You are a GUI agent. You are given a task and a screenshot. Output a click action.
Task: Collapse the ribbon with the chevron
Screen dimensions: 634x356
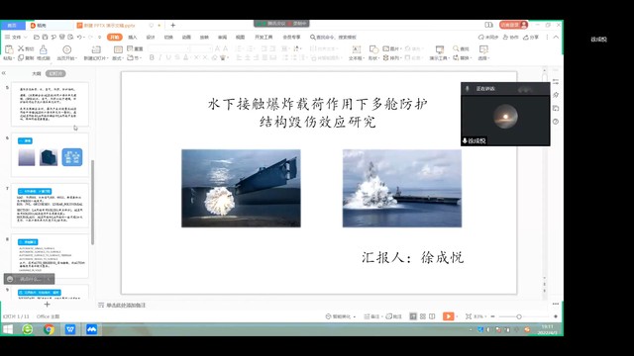click(556, 38)
